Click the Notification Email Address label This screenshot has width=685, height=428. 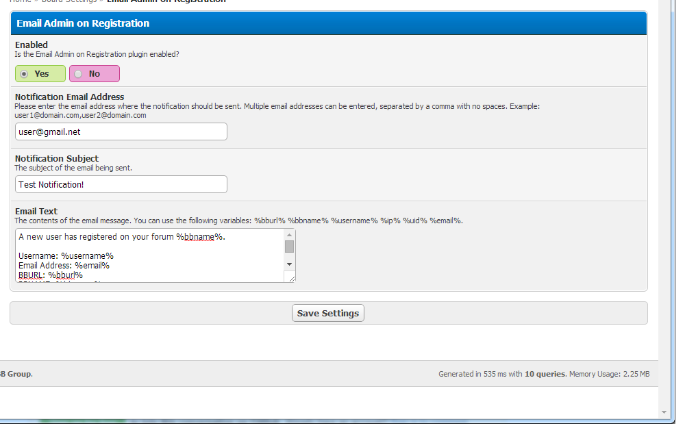69,97
